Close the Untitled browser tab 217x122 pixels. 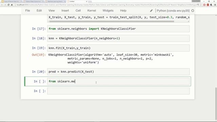[86, 1]
